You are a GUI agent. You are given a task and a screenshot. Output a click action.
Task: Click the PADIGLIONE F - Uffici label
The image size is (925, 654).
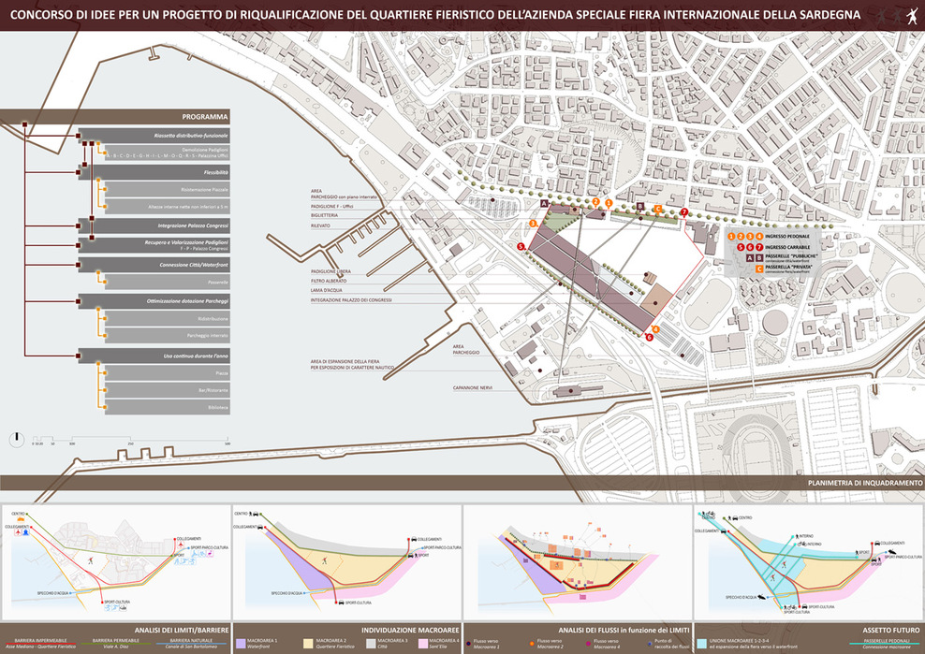point(332,207)
